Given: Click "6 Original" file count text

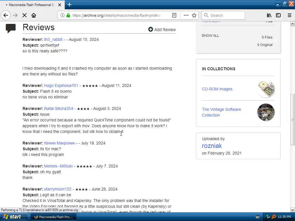Looking at the screenshot, I should (265, 45).
